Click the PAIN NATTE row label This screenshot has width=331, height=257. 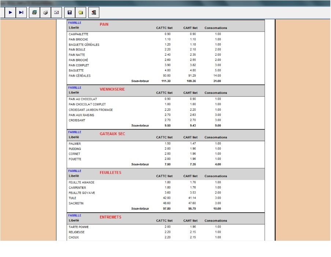77,55
